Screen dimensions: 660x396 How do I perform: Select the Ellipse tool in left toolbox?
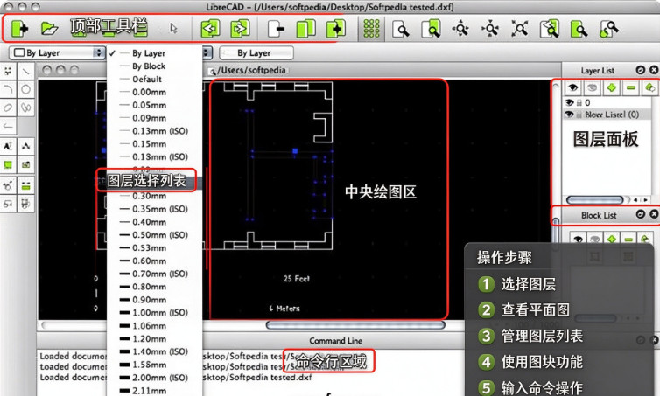(x=8, y=108)
